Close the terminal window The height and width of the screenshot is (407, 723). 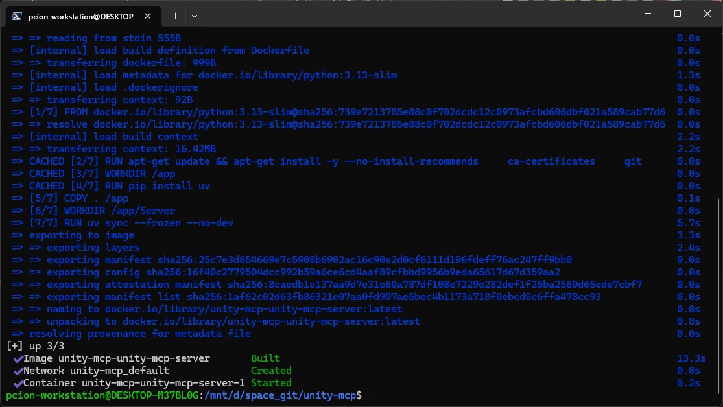point(706,14)
